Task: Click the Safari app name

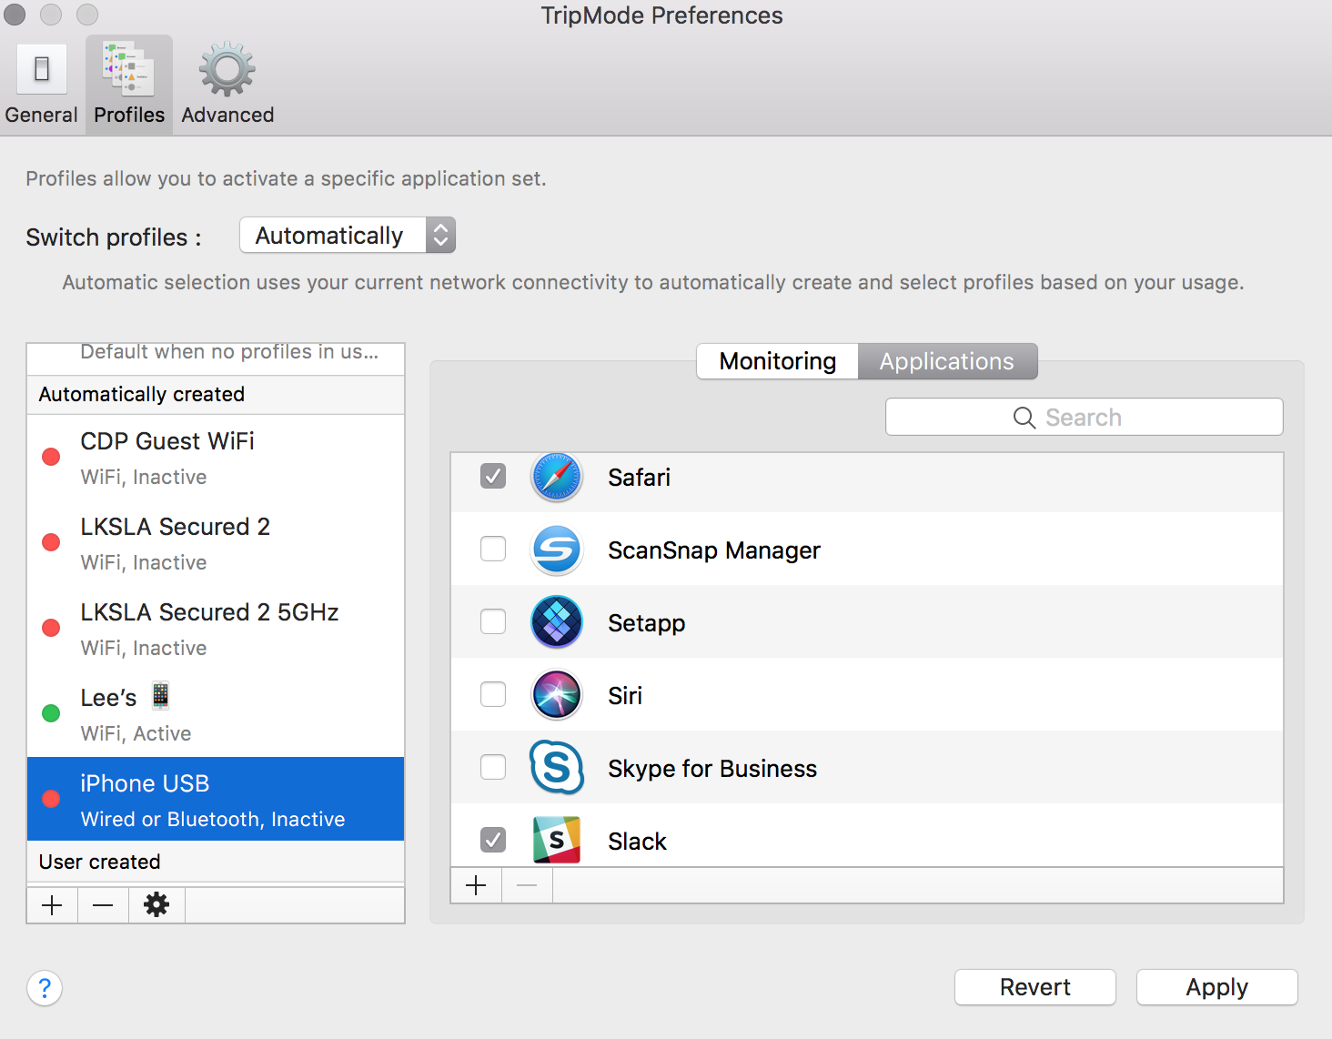Action: (640, 478)
